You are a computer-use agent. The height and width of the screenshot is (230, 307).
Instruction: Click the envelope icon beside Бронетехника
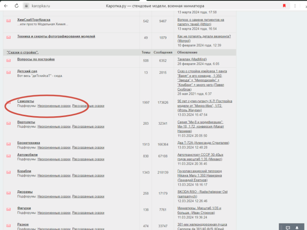coord(9,143)
